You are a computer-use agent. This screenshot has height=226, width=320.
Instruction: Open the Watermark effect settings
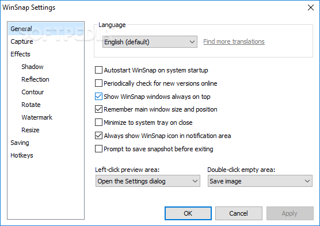click(x=37, y=117)
